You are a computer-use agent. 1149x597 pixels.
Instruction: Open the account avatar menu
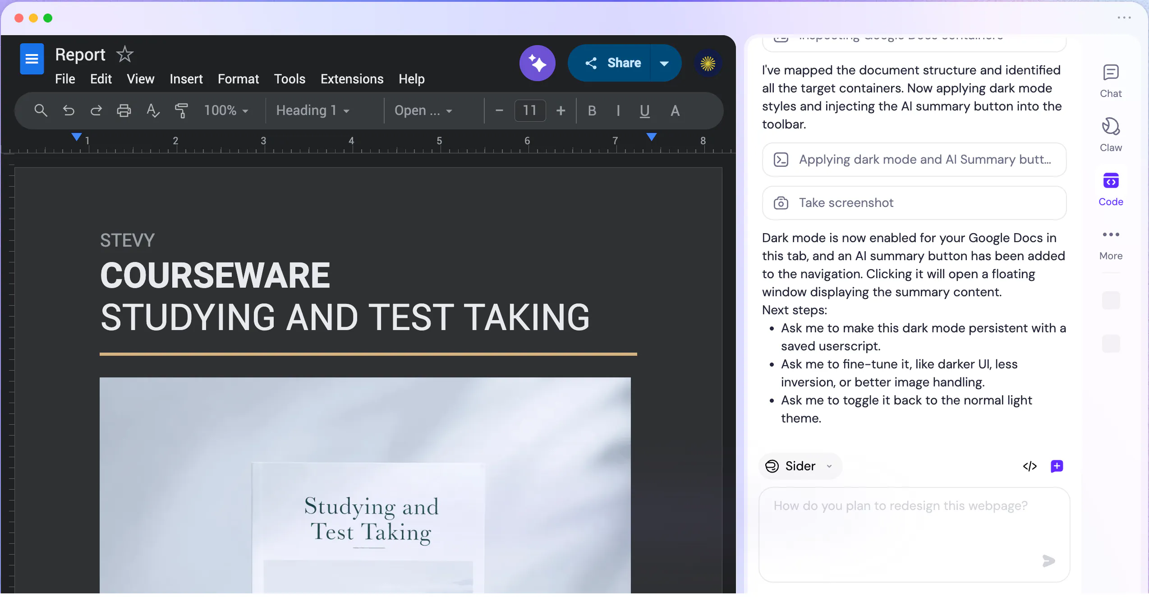(x=708, y=63)
